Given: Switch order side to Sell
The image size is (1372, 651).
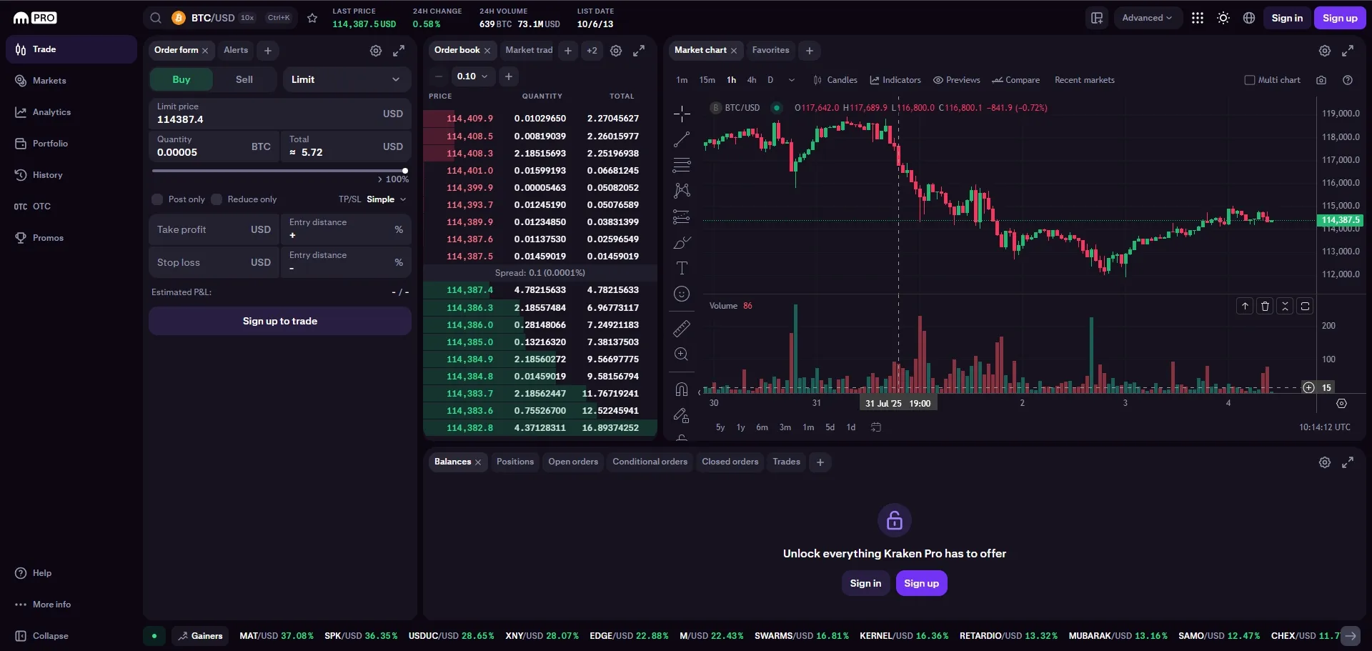Looking at the screenshot, I should 244,79.
